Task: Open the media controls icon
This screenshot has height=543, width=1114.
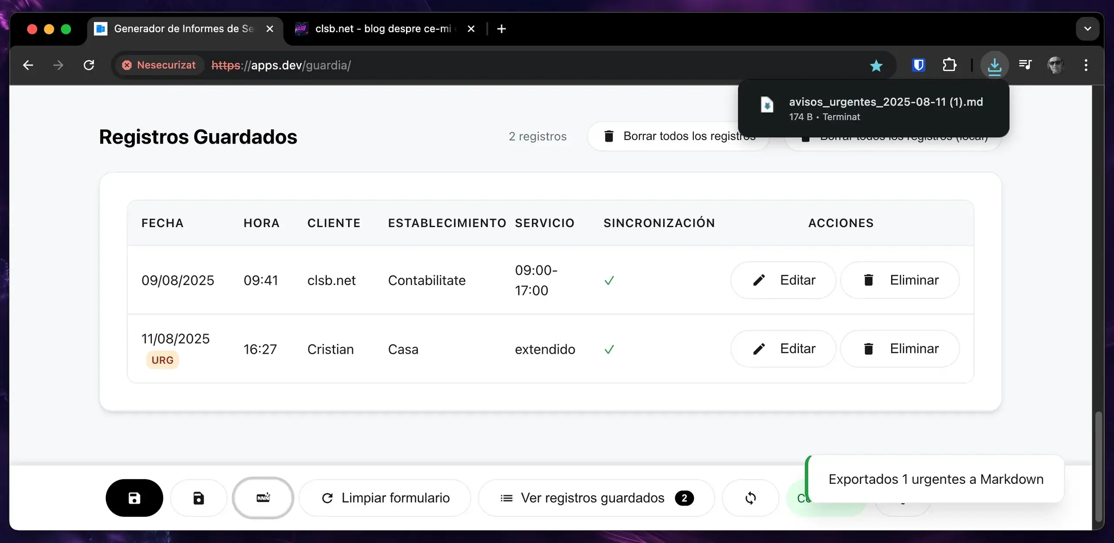Action: click(x=1025, y=65)
